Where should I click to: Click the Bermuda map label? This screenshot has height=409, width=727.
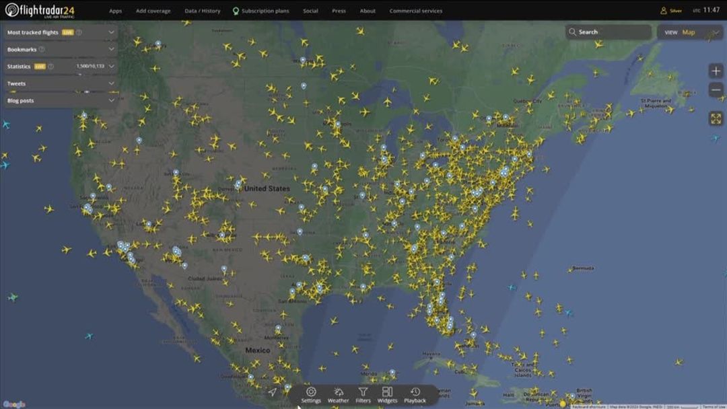(583, 268)
